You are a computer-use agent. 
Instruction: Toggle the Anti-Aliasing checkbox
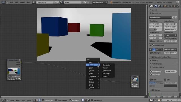(x=153, y=45)
